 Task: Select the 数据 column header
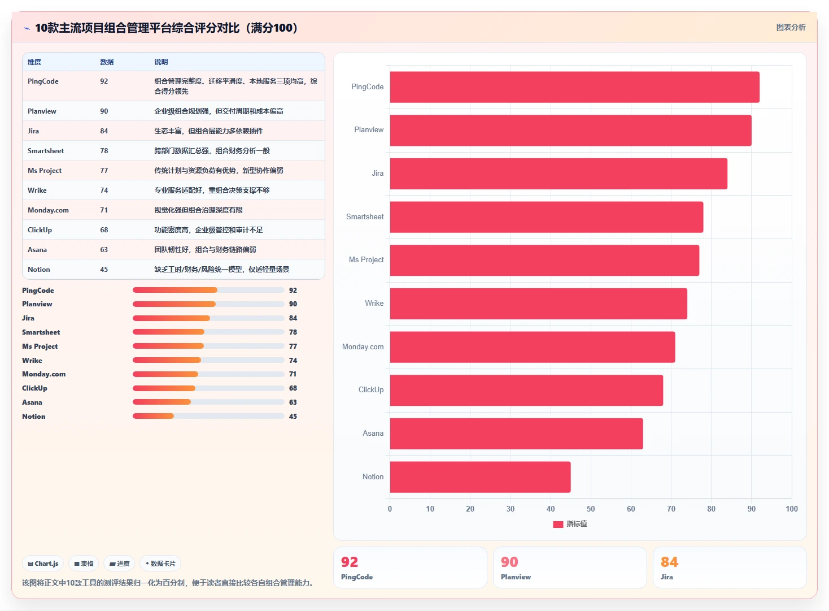coord(107,62)
